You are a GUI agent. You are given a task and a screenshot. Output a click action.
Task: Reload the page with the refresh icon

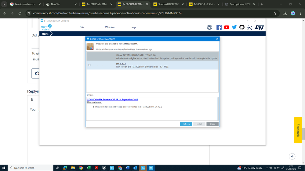pos(20,13)
